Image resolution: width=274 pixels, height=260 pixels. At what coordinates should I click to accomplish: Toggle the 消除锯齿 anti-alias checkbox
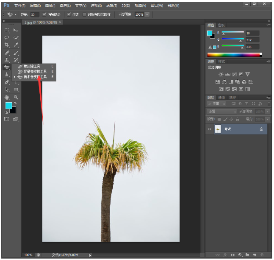click(44, 14)
